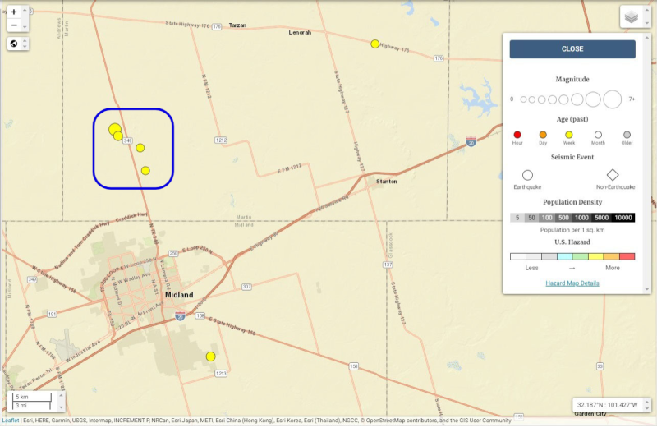657x428 pixels.
Task: Zoom out of the map
Action: (x=14, y=25)
